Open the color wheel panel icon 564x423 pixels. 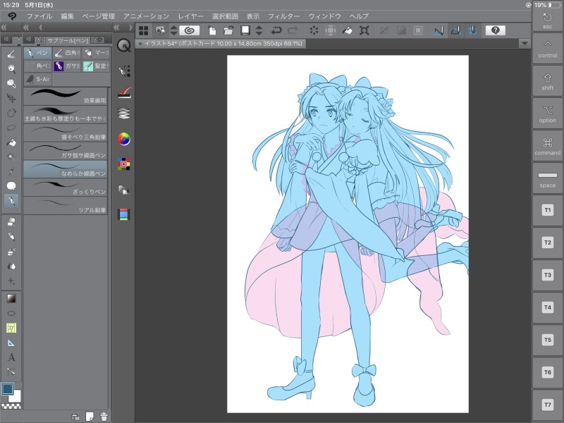124,139
